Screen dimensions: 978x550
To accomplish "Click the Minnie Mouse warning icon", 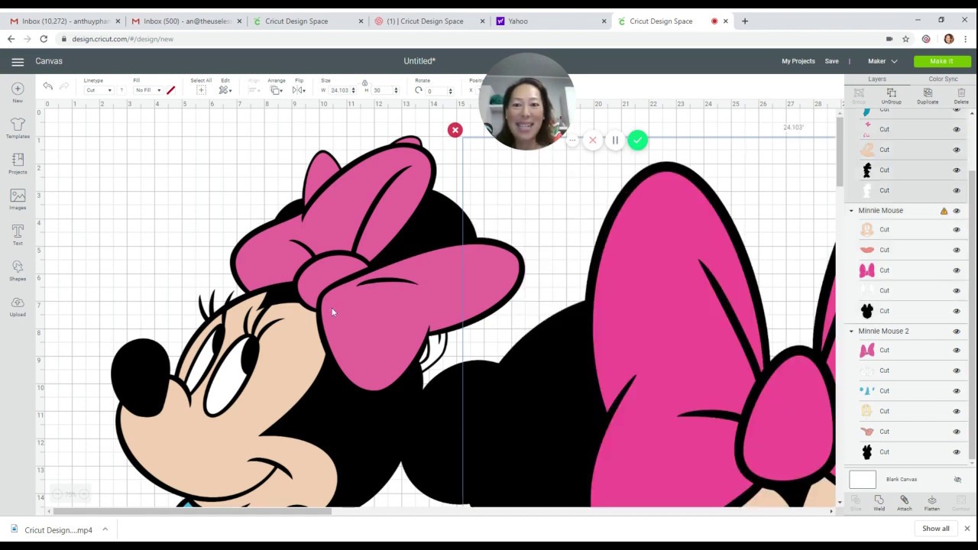I will pyautogui.click(x=944, y=211).
